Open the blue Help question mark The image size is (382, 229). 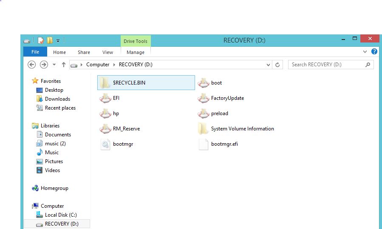(374, 52)
